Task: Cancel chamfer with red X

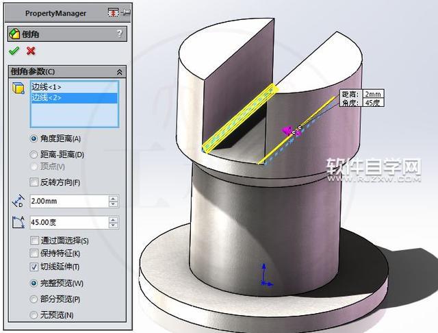Action: pyautogui.click(x=31, y=51)
